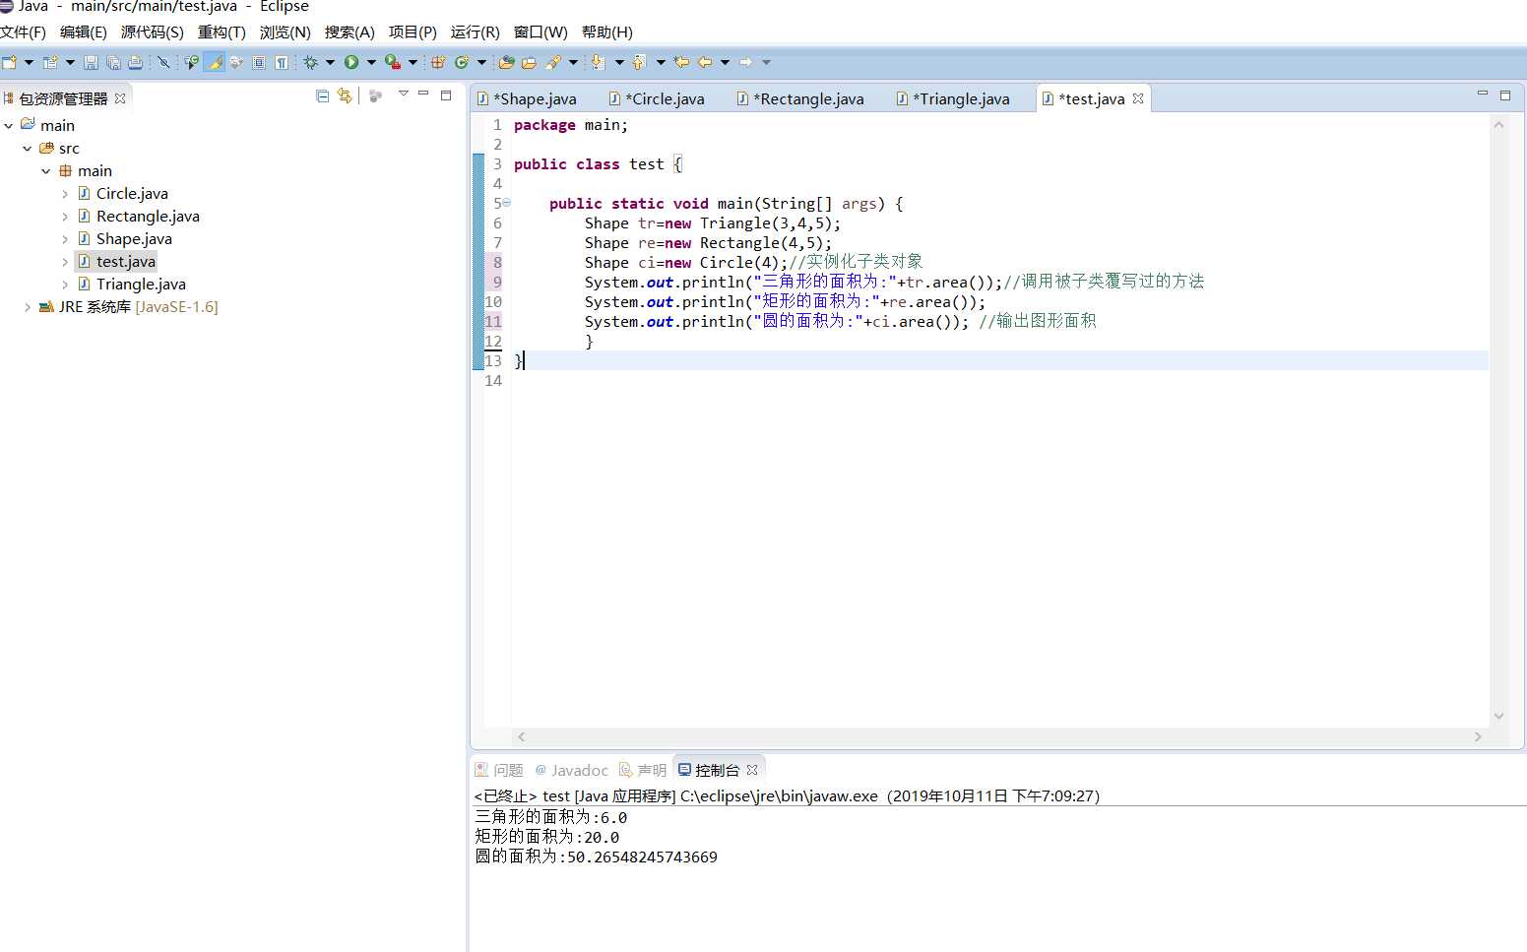This screenshot has width=1527, height=952.
Task: Maximize the editor area
Action: 1505,95
